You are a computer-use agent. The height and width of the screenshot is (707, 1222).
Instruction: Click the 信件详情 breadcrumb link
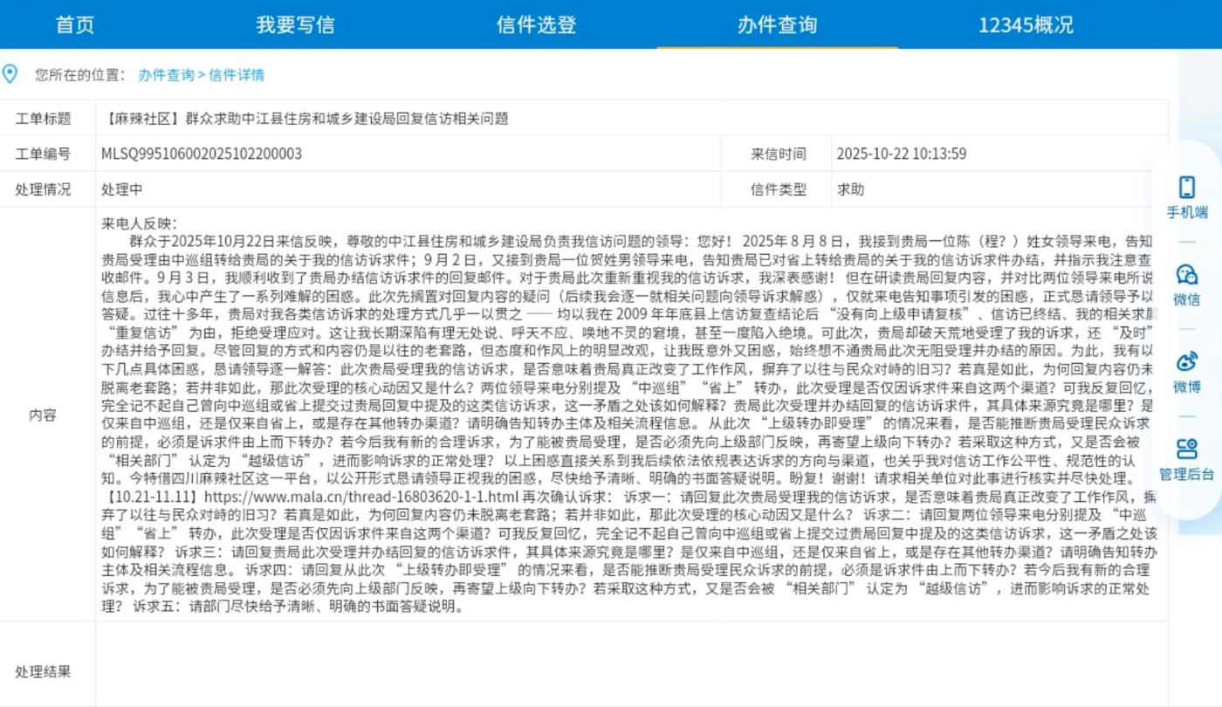(x=237, y=75)
